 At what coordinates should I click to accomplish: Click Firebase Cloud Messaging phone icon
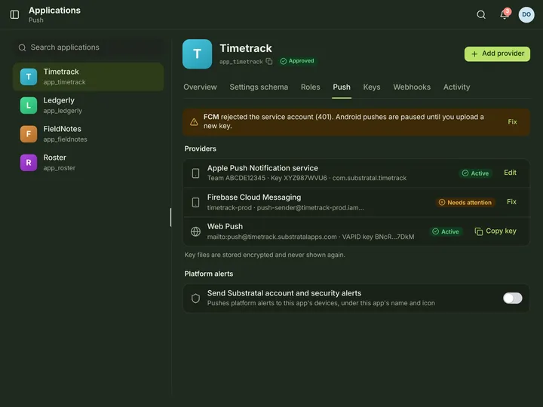point(195,203)
